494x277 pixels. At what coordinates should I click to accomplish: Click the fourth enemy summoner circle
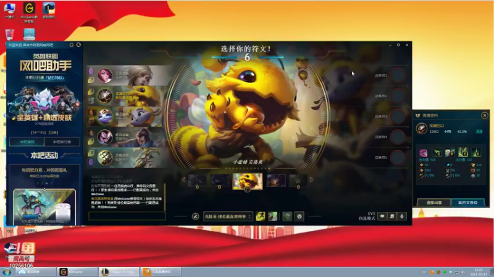[x=398, y=137]
